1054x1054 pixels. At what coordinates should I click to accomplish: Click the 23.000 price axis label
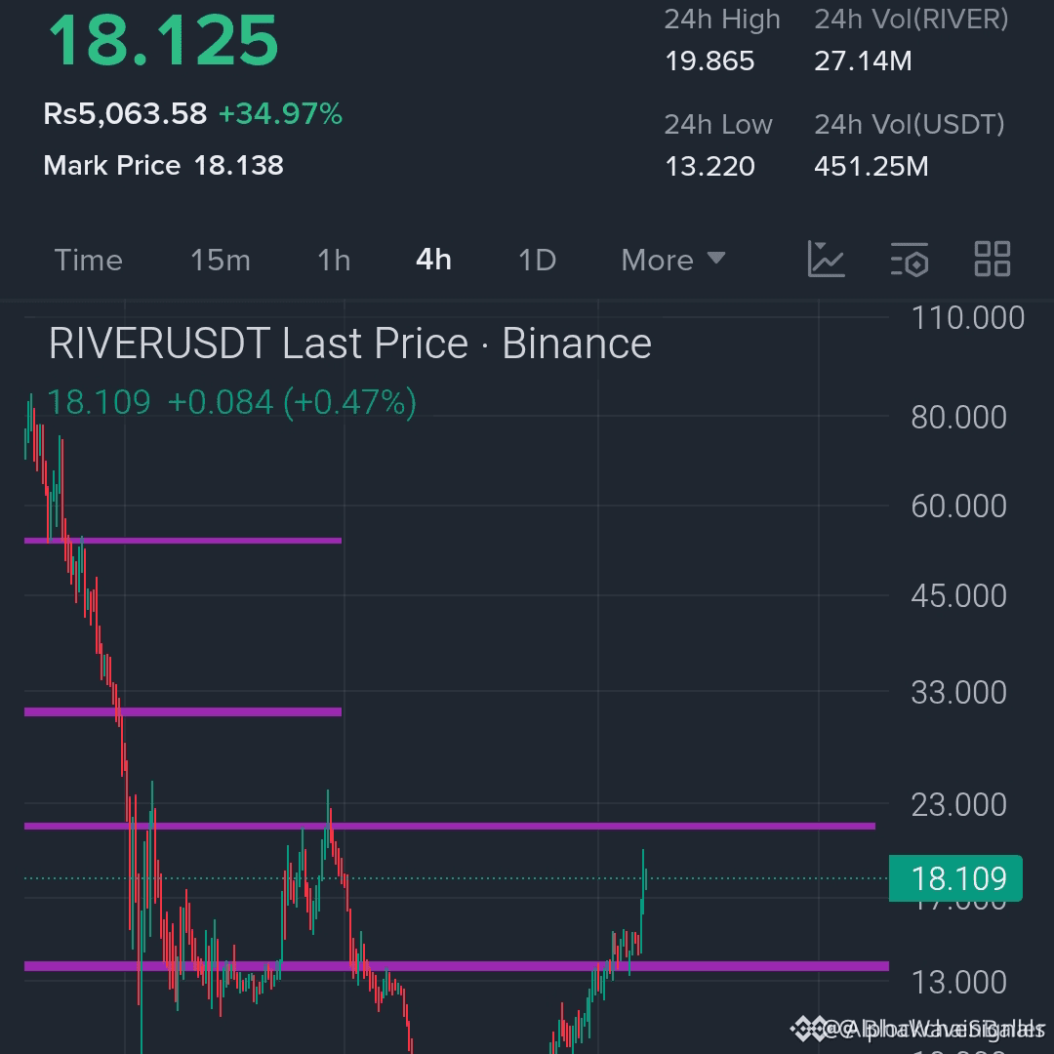(958, 804)
